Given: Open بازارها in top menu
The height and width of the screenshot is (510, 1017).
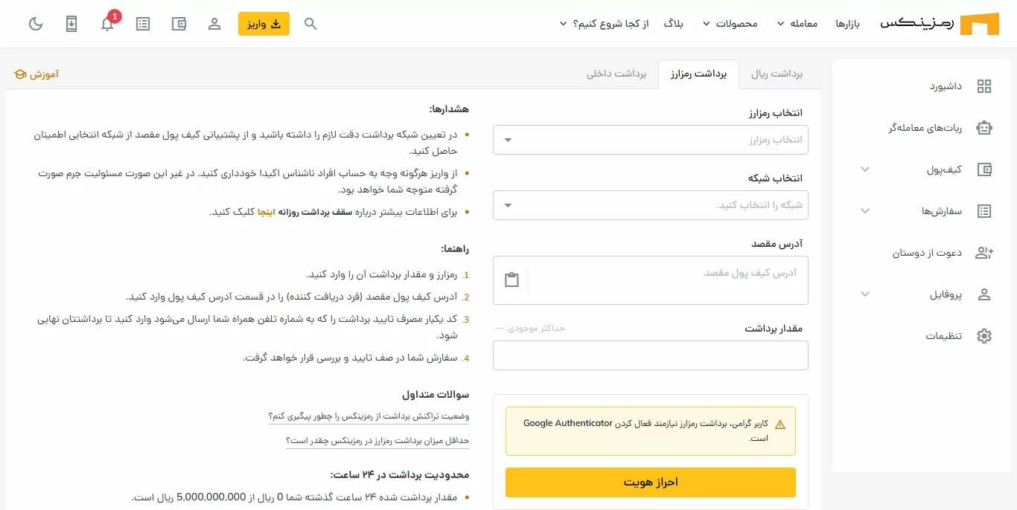Looking at the screenshot, I should pos(847,24).
